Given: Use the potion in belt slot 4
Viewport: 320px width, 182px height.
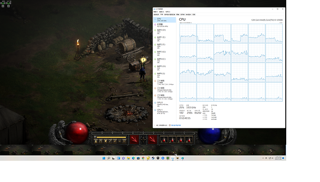Looking at the screenshot, I should (x=189, y=140).
